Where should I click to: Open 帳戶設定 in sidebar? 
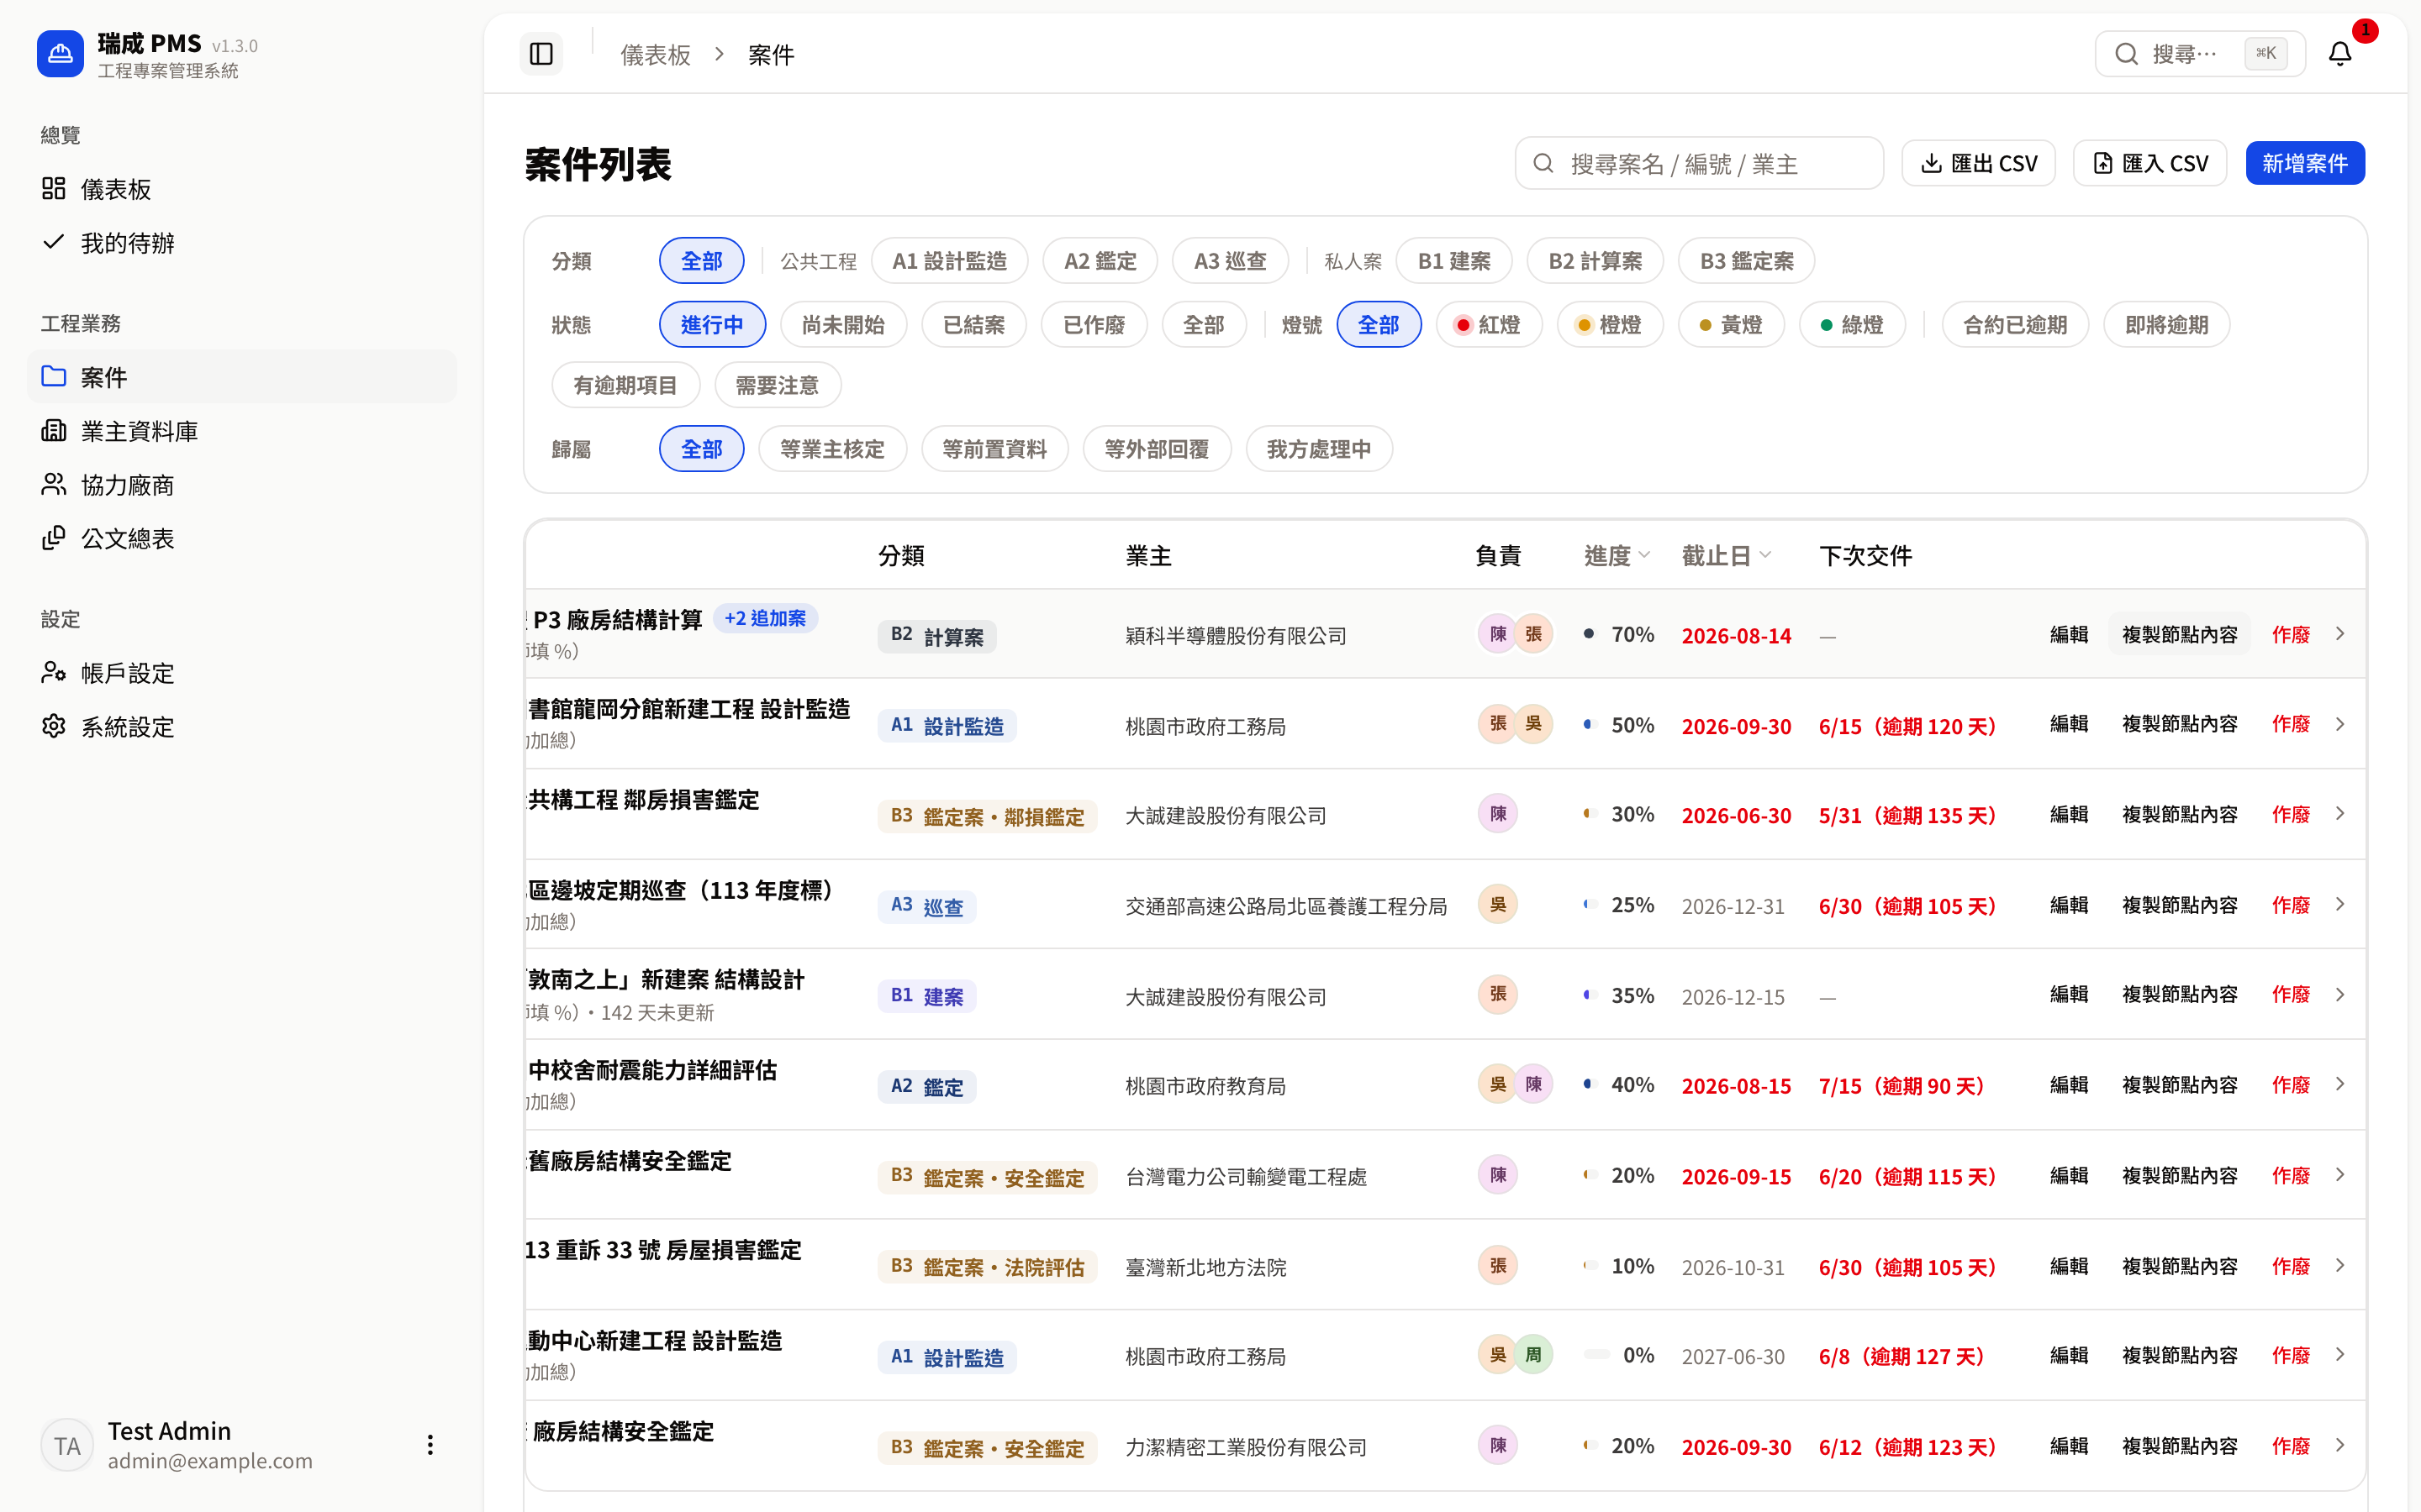242,673
